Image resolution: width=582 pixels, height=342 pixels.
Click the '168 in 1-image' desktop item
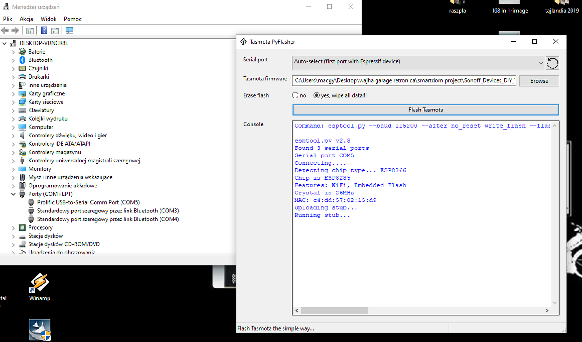[510, 7]
